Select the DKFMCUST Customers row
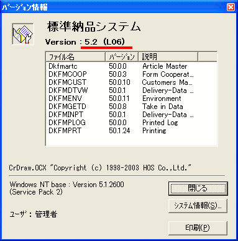 pyautogui.click(x=131, y=82)
